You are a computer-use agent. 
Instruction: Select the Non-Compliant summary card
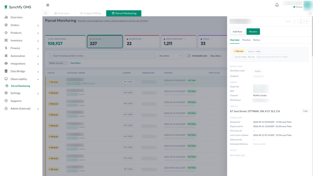coord(179,41)
